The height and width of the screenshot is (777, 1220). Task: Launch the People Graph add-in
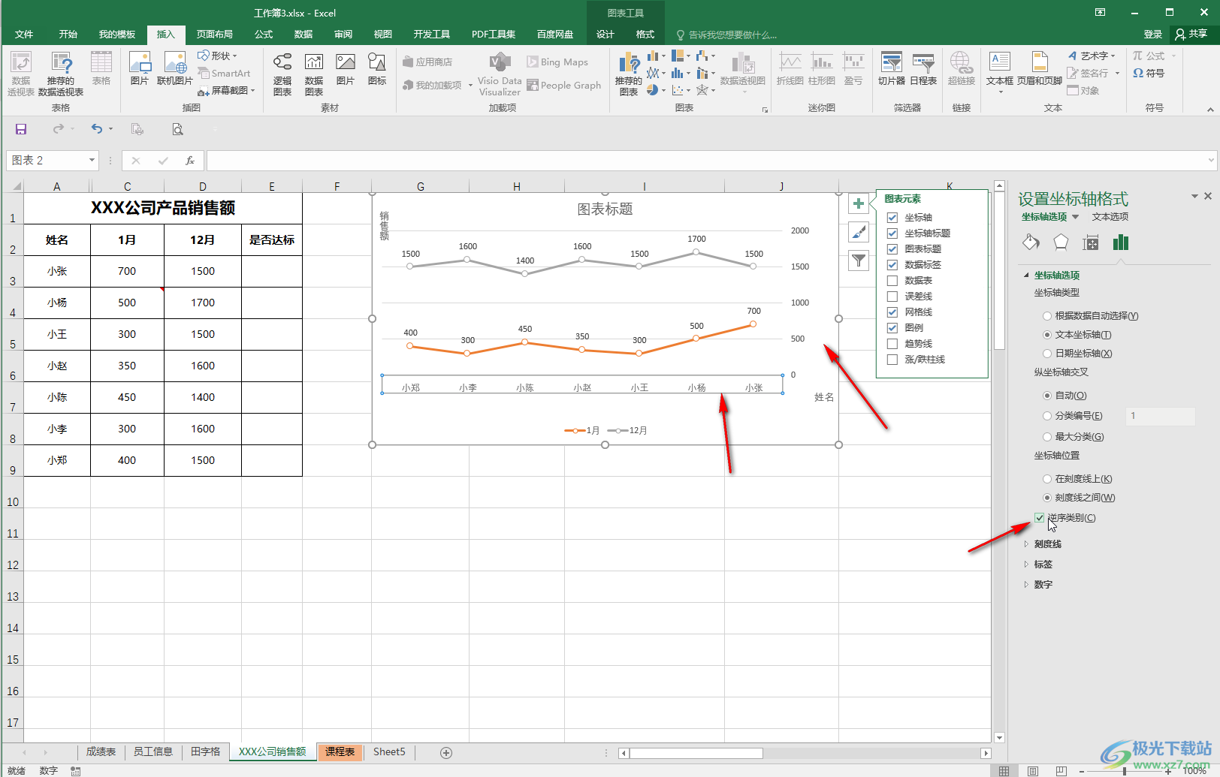point(564,86)
